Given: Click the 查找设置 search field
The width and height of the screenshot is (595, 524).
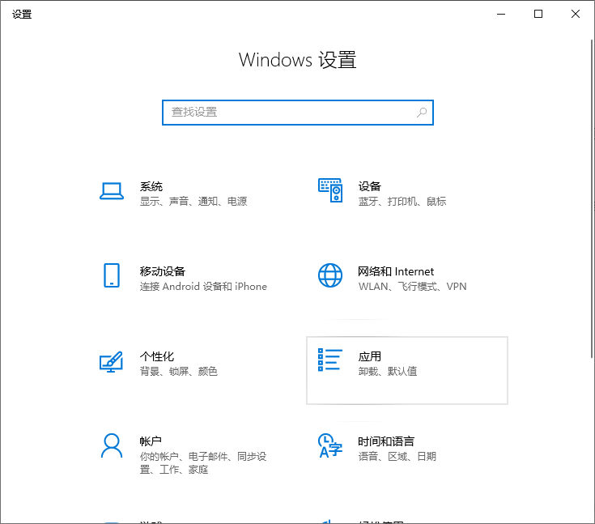Looking at the screenshot, I should coord(298,113).
